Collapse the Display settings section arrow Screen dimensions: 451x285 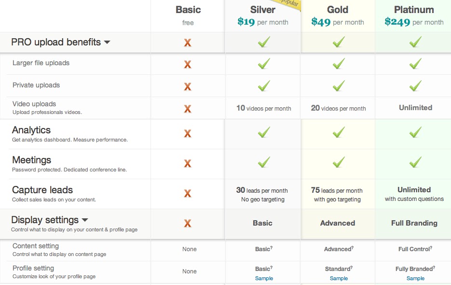pos(85,220)
